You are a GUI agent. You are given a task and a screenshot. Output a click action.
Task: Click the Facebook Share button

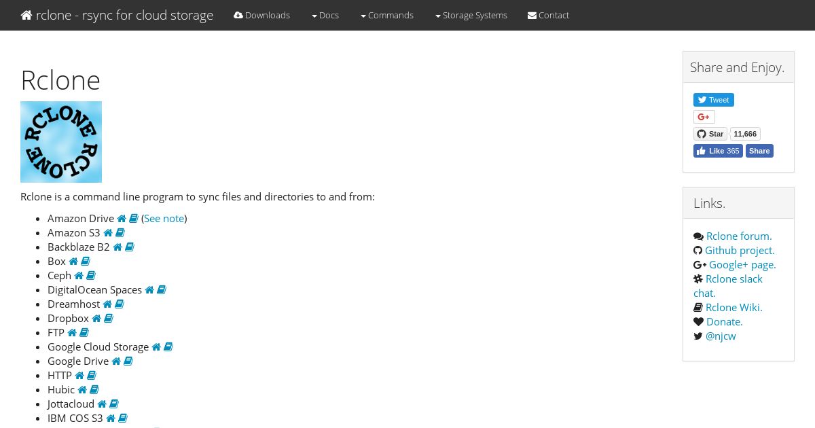point(759,151)
